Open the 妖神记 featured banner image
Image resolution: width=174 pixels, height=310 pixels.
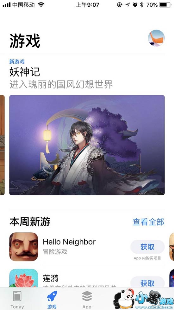[87, 145]
